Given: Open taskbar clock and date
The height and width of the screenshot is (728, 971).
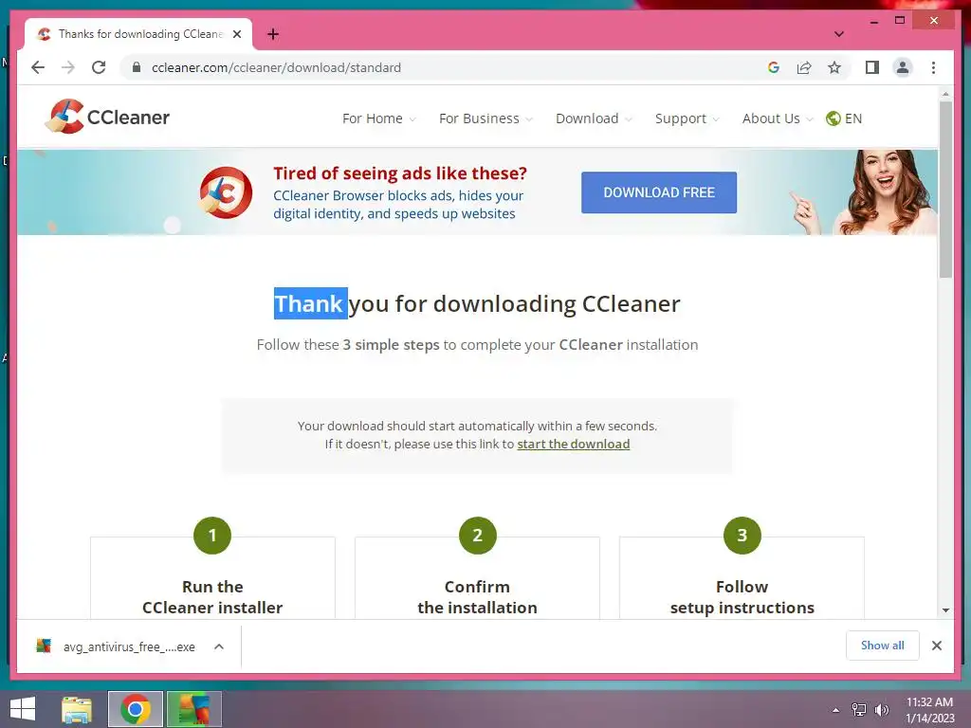Looking at the screenshot, I should [x=929, y=710].
